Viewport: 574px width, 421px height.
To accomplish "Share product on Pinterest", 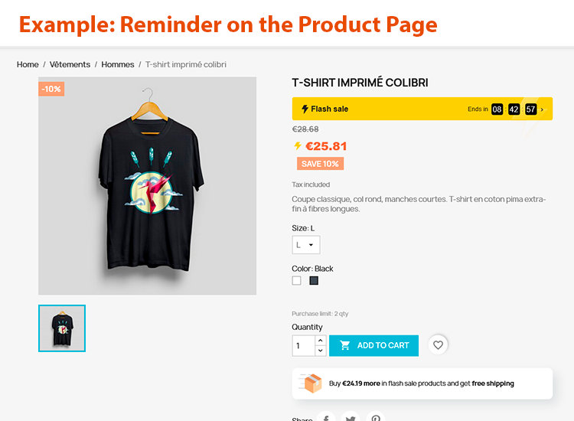I will (376, 418).
